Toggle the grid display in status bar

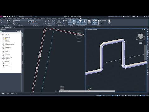[x=100, y=96]
